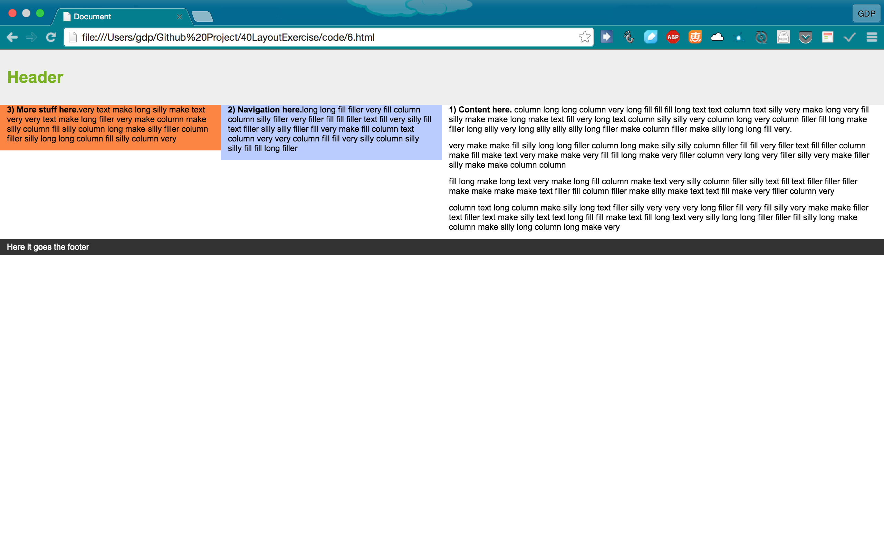Click the blue arrow extension icon
This screenshot has width=884, height=552.
click(x=606, y=37)
